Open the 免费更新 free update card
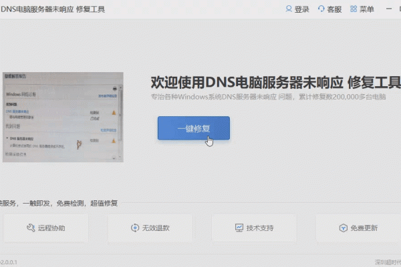The image size is (401, 267). pos(358,228)
